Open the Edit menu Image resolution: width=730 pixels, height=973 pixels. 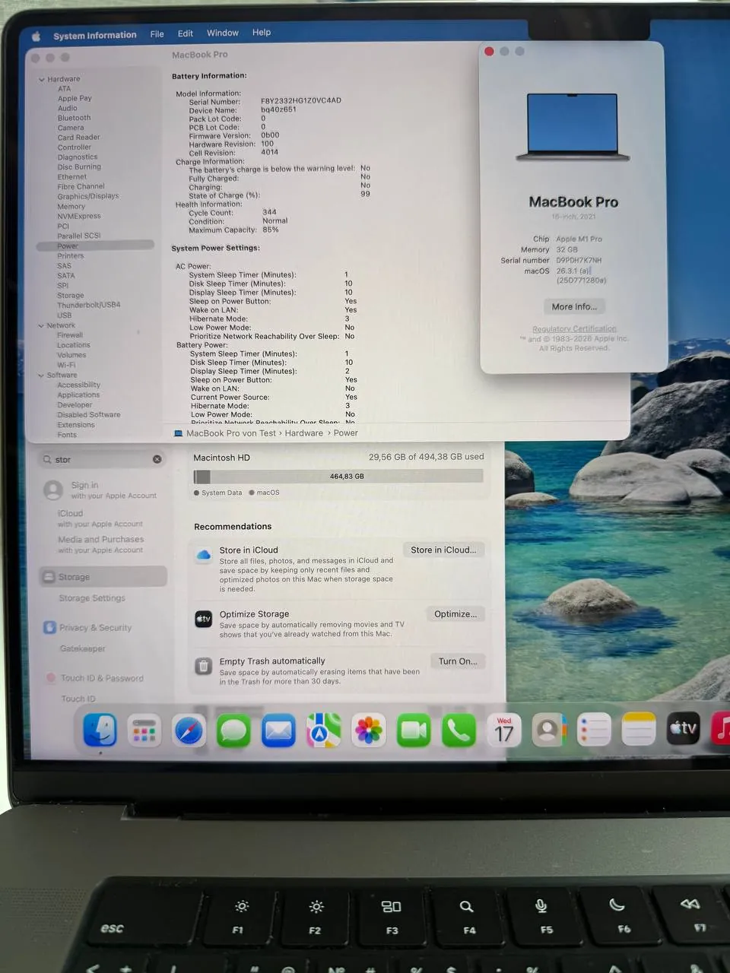[186, 33]
